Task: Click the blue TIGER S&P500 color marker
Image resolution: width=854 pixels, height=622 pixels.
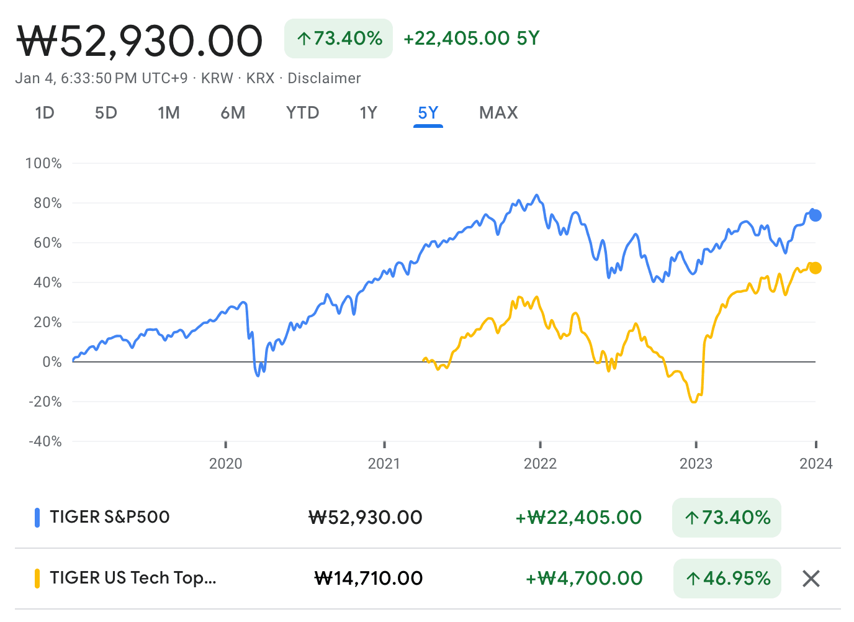Action: click(37, 518)
